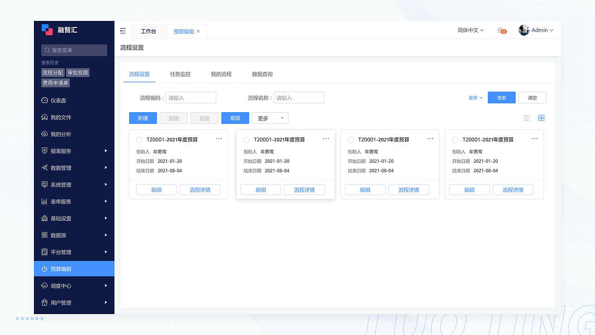Open the Admin user dropdown arrow
Image resolution: width=595 pixels, height=335 pixels.
coord(552,30)
